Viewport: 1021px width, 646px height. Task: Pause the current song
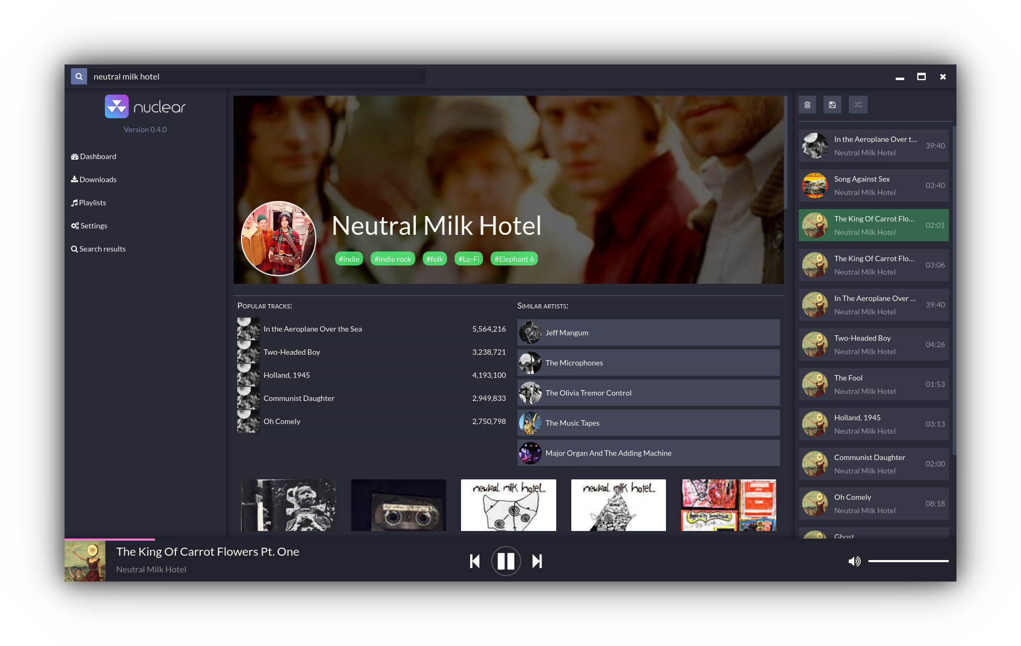[506, 561]
